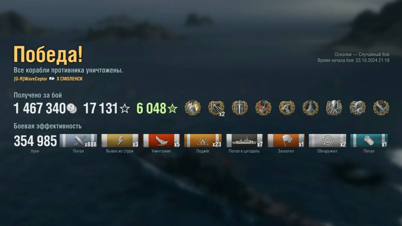Click the 354 985 damage value

pyautogui.click(x=35, y=141)
